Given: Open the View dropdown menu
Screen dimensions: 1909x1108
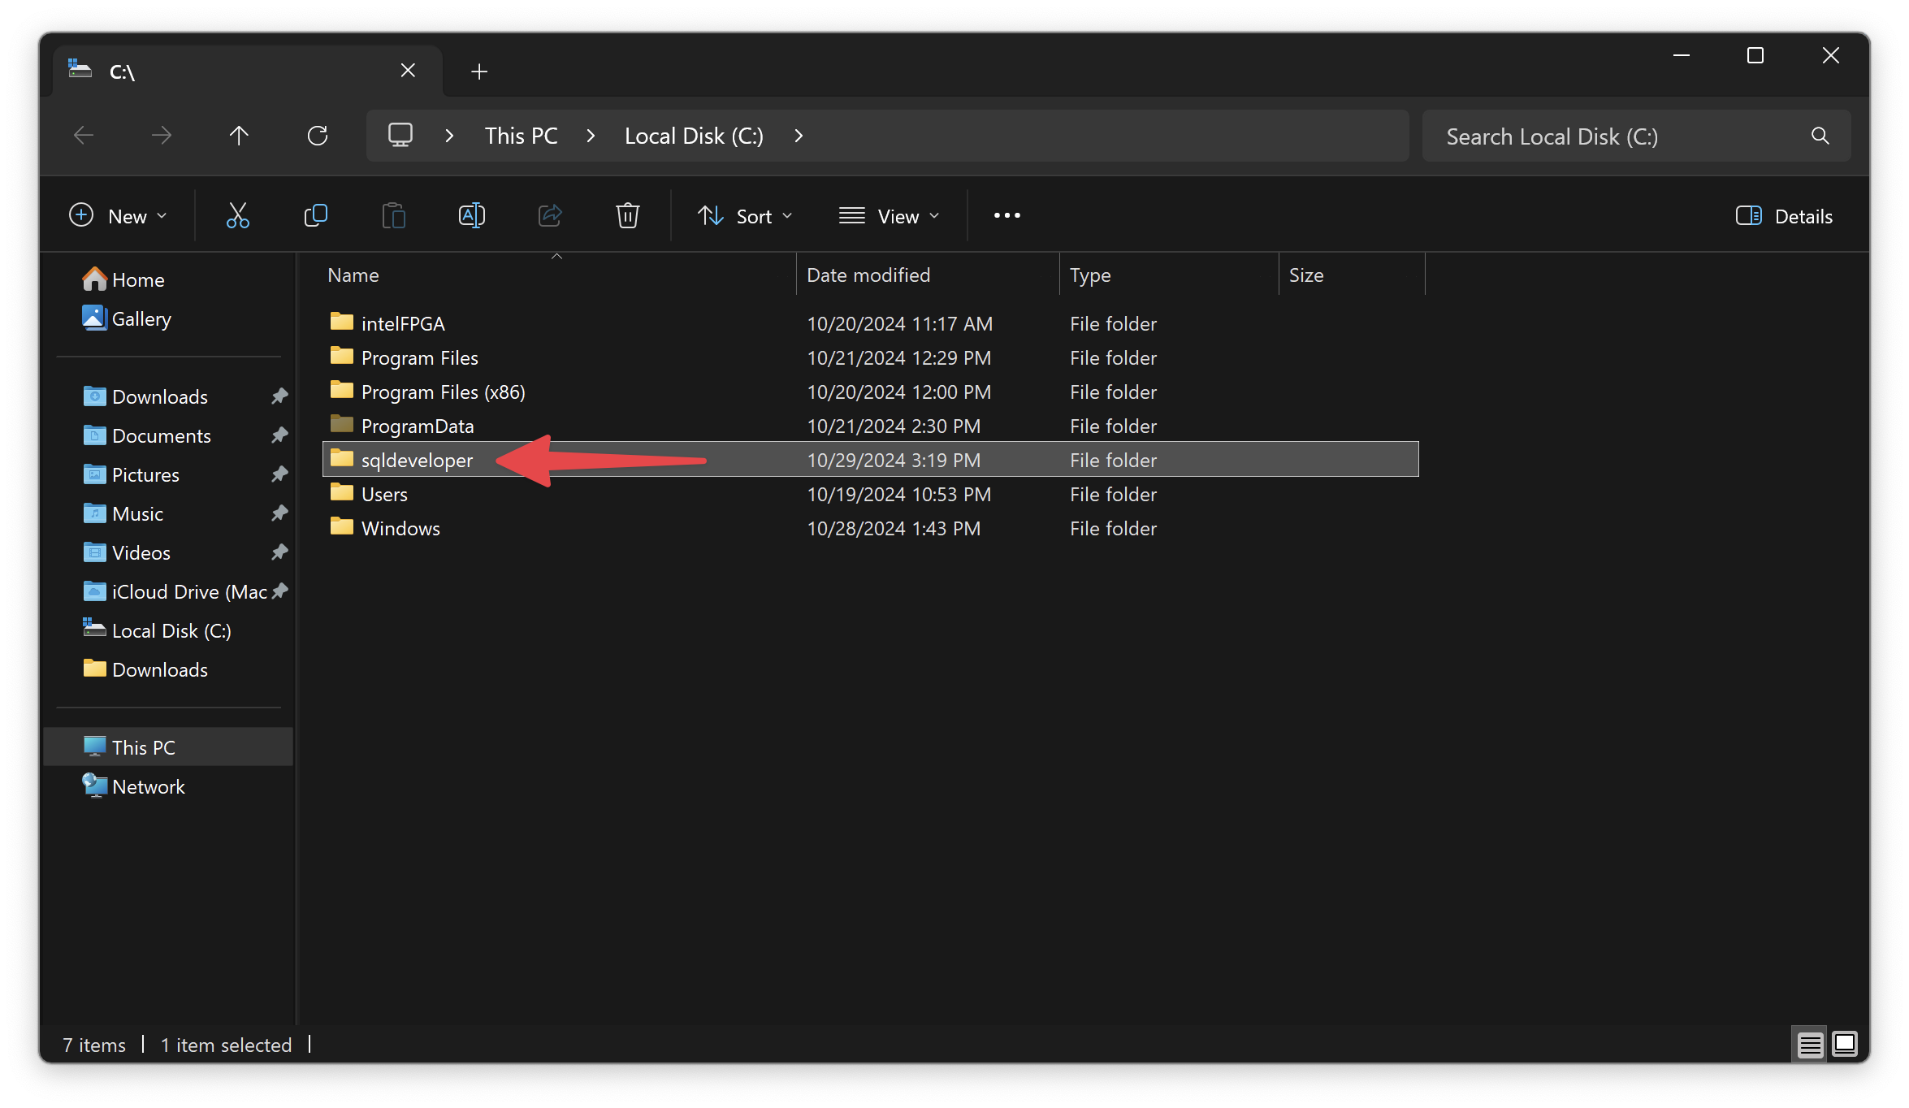Looking at the screenshot, I should 890,216.
